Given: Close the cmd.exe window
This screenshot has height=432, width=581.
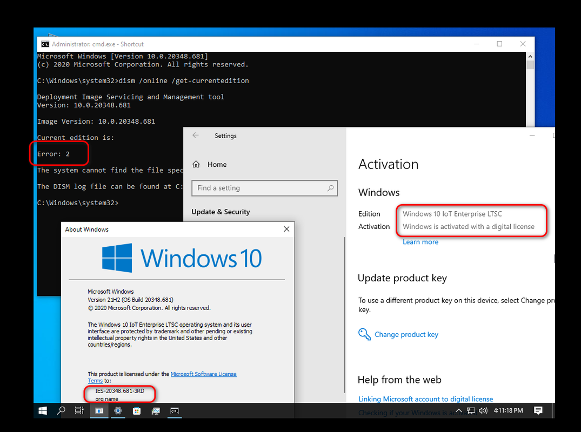Looking at the screenshot, I should pyautogui.click(x=523, y=44).
